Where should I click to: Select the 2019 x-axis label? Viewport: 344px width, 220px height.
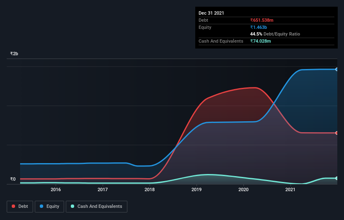pos(197,189)
